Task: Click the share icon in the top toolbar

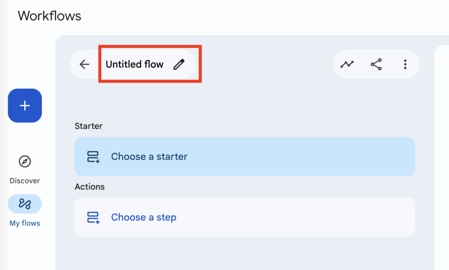Action: [x=376, y=64]
